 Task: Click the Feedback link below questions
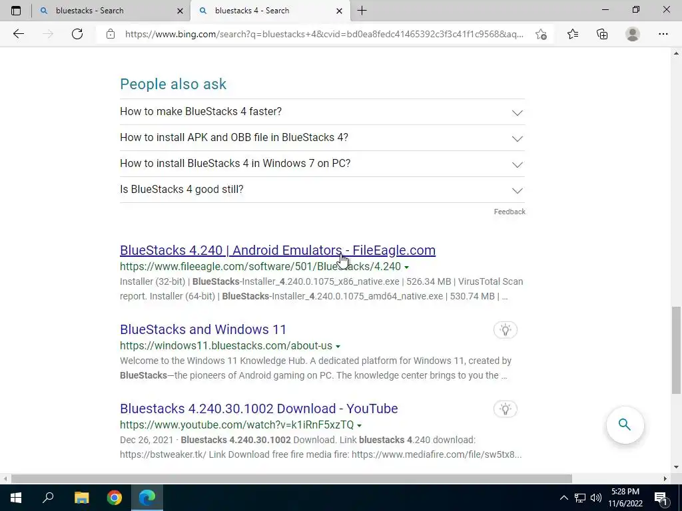click(510, 212)
